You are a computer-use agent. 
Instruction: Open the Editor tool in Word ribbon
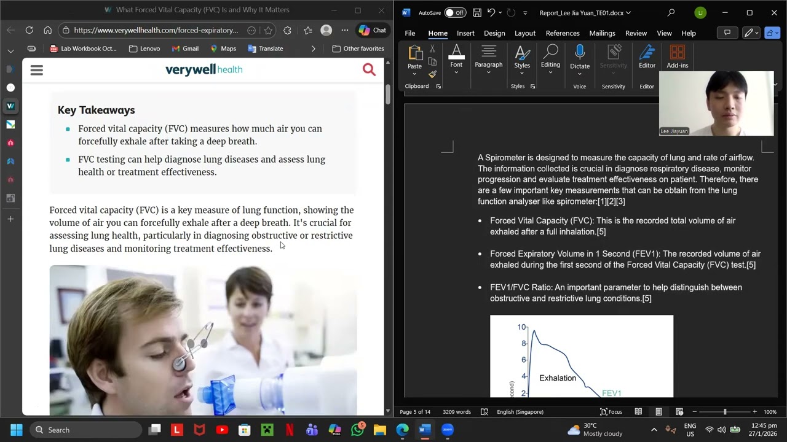(647, 57)
